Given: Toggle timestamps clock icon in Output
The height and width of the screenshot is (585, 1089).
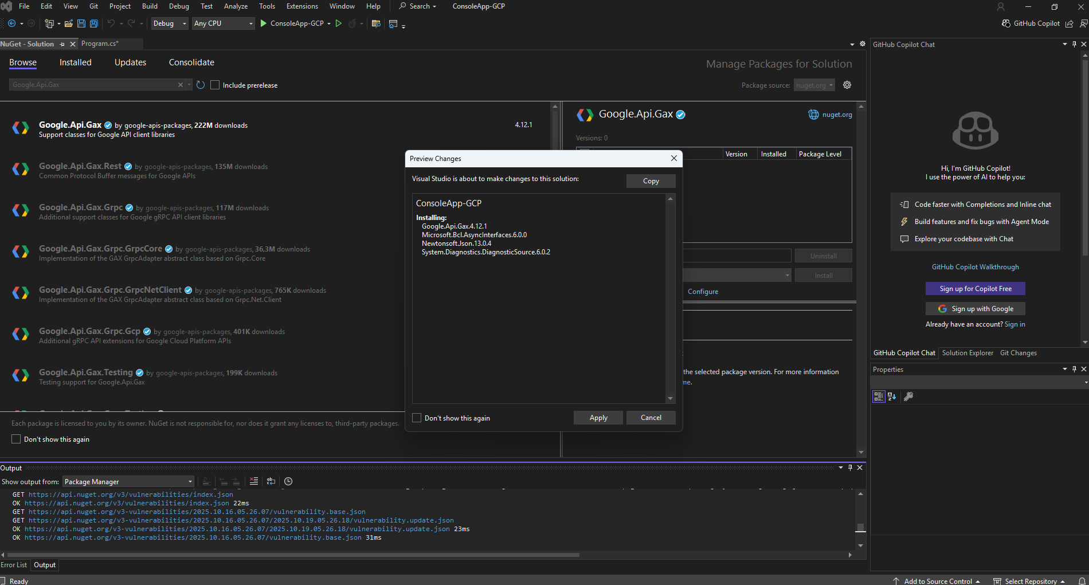Looking at the screenshot, I should click(x=288, y=481).
